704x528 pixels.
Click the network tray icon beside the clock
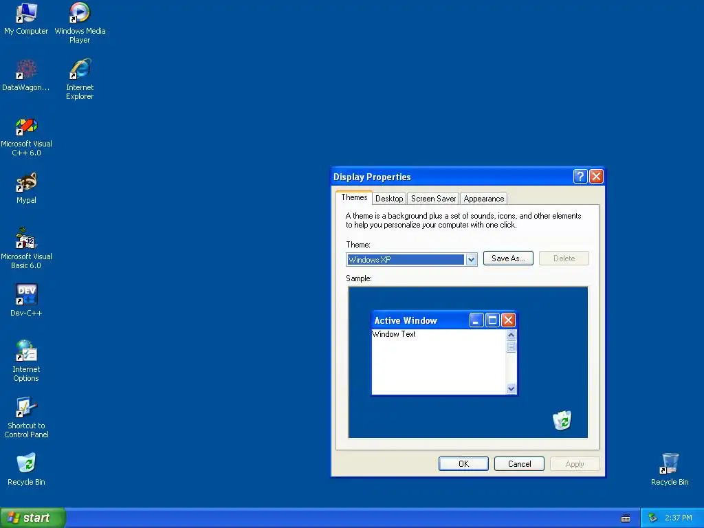point(653,518)
